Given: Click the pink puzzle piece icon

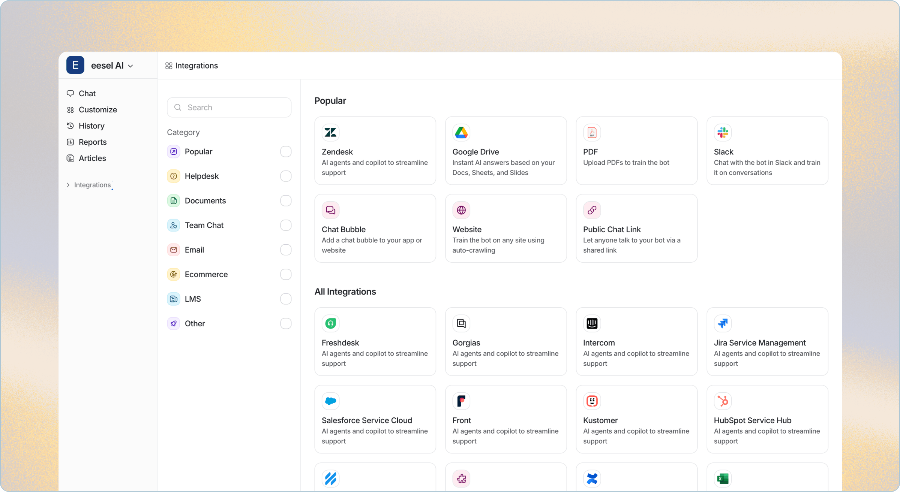Looking at the screenshot, I should point(461,479).
